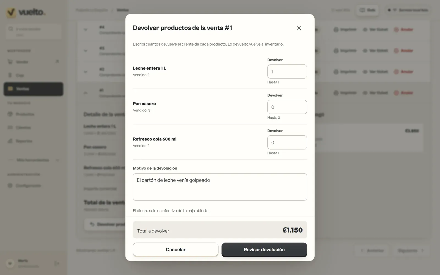Open the Caja section icon
The width and height of the screenshot is (440, 275).
[x=10, y=75]
